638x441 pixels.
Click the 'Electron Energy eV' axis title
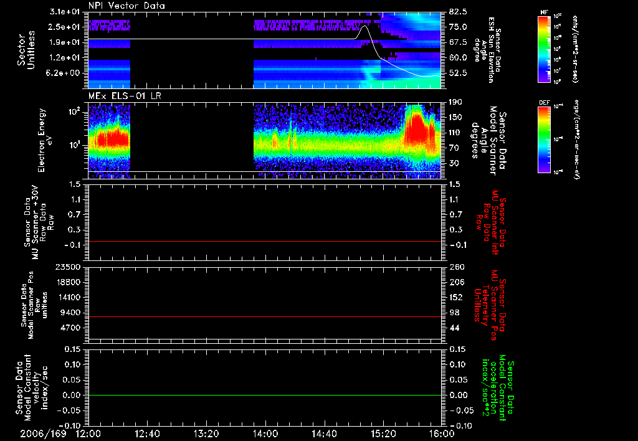click(x=47, y=140)
